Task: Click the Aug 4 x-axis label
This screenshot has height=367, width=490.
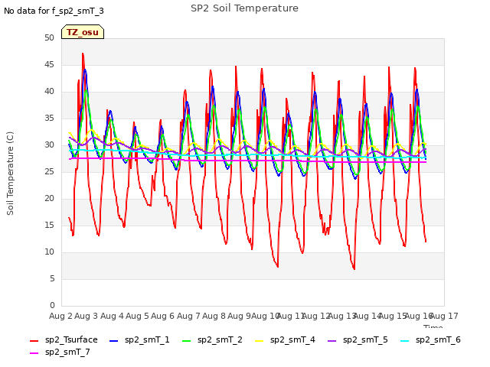Action: point(112,316)
